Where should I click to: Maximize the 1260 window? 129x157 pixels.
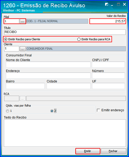click(x=119, y=4)
